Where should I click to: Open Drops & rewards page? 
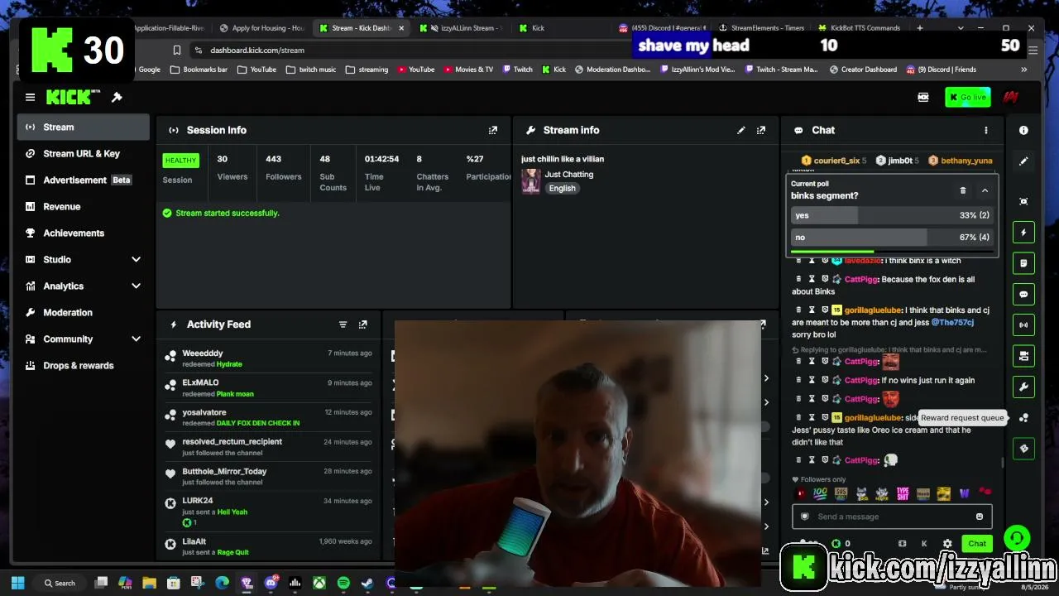(83, 365)
